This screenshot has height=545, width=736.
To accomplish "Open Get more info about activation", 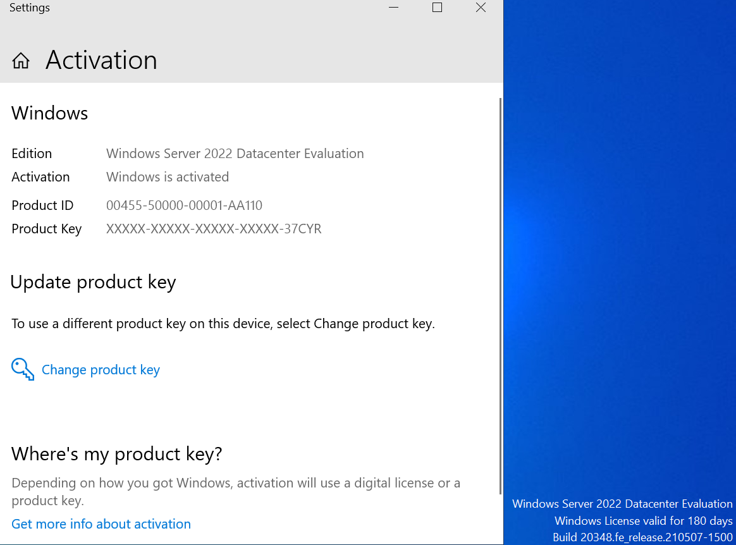I will (x=101, y=524).
